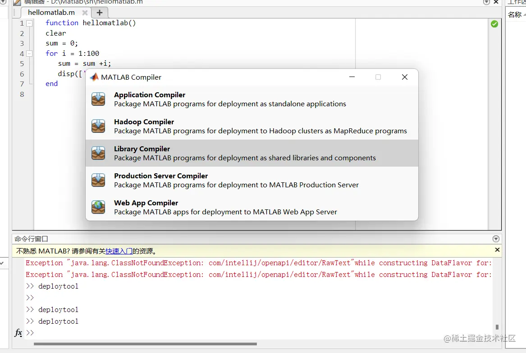Click the 'sum = sum +i;' line
Image resolution: width=526 pixels, height=353 pixels.
pos(84,63)
